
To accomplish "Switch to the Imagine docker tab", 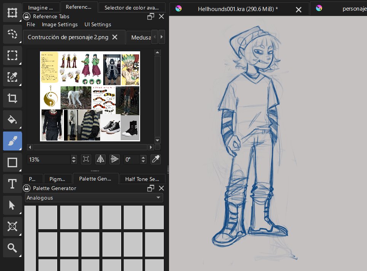I will coord(40,8).
